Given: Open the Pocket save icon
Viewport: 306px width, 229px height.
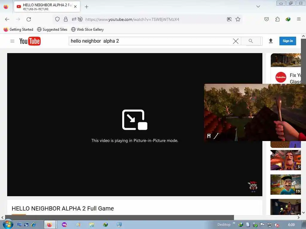Looking at the screenshot, I should coord(266,19).
